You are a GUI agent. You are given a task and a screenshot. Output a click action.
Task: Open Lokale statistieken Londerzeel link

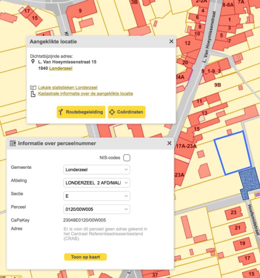click(x=68, y=88)
